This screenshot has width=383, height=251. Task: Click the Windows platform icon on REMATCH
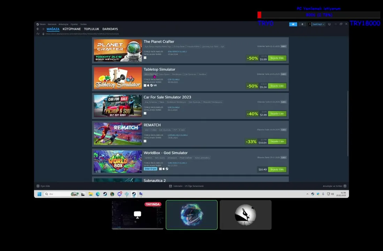[145, 141]
